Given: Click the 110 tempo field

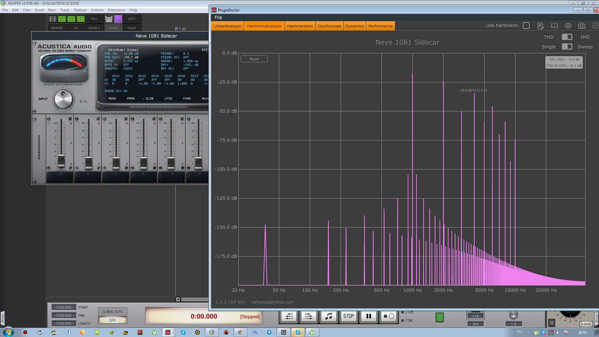Looking at the screenshot, I should tap(475, 316).
